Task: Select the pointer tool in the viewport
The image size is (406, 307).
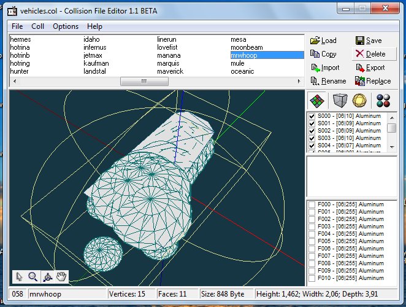Action: pyautogui.click(x=19, y=277)
